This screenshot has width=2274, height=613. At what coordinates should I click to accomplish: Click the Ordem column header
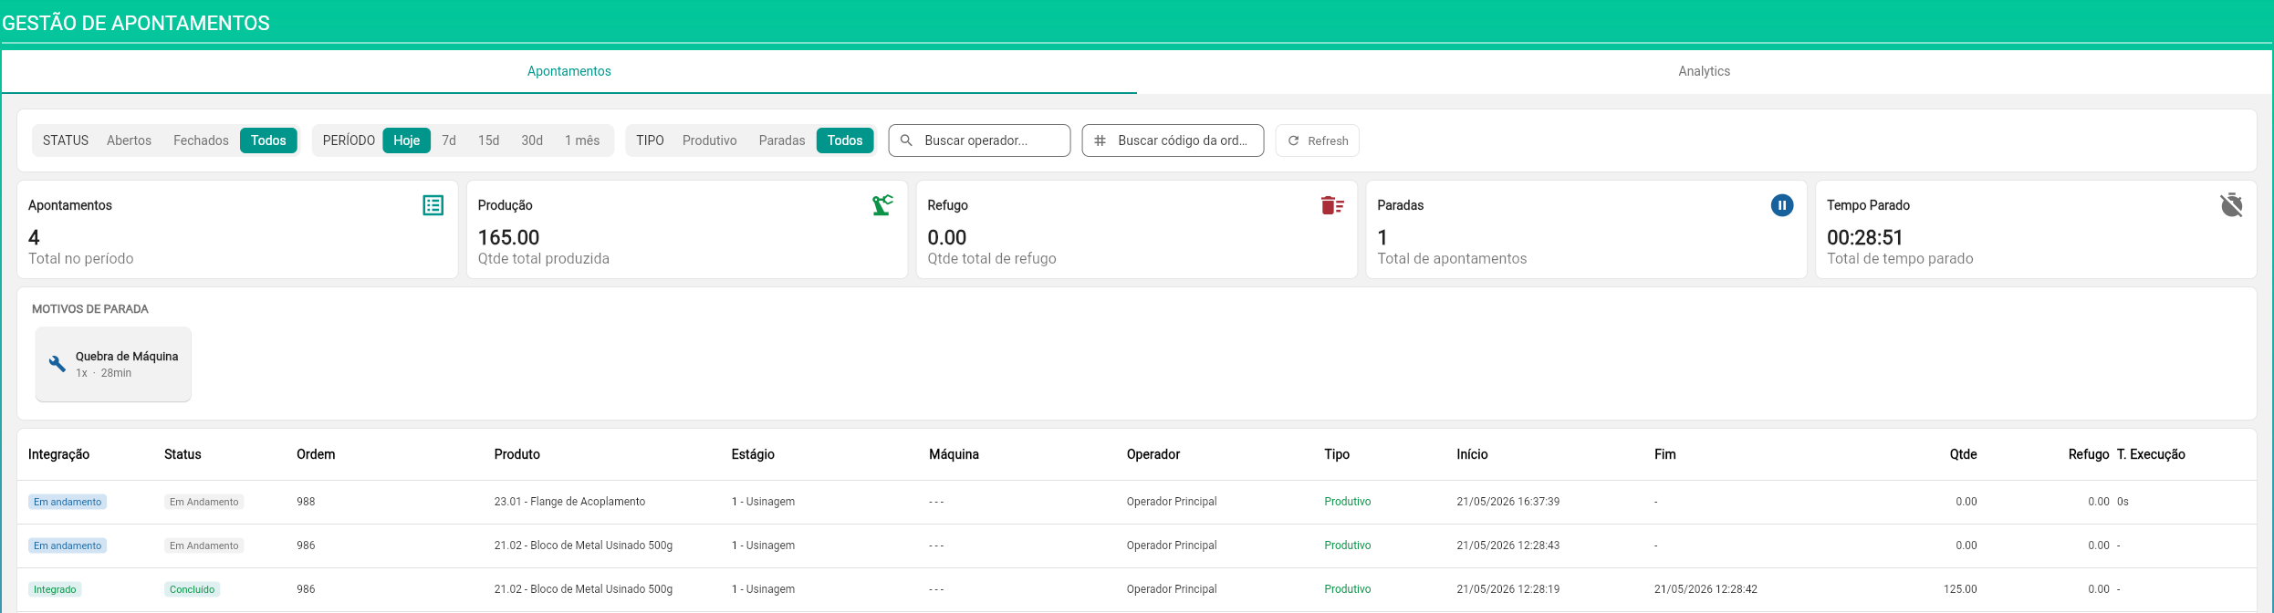click(x=316, y=454)
